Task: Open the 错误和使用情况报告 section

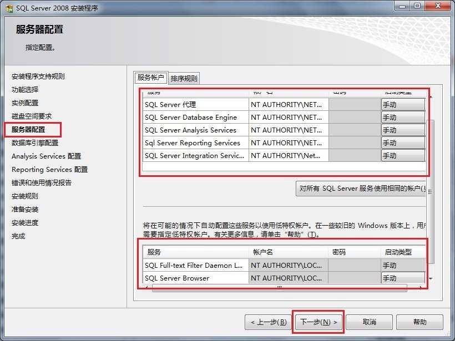Action: point(41,183)
